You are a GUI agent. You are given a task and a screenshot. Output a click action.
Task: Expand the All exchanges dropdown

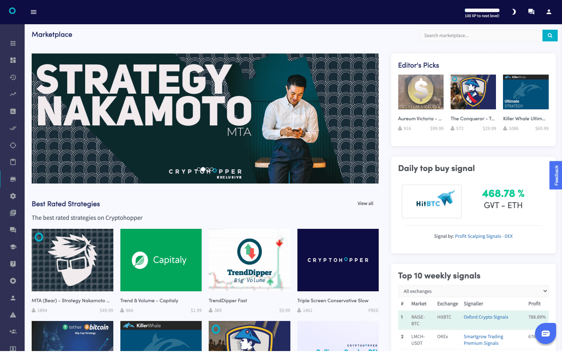(473, 291)
